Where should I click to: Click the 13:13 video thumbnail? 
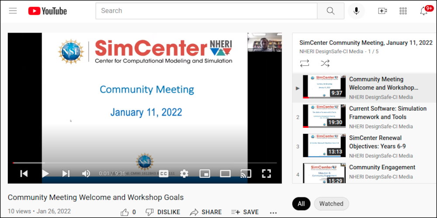324,146
